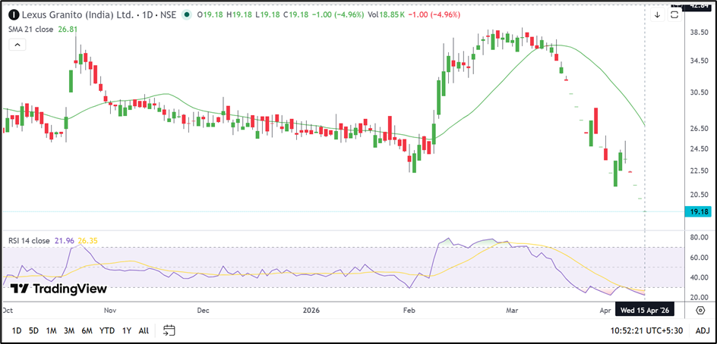Toggle ADJ adjusted data button

coord(703,330)
